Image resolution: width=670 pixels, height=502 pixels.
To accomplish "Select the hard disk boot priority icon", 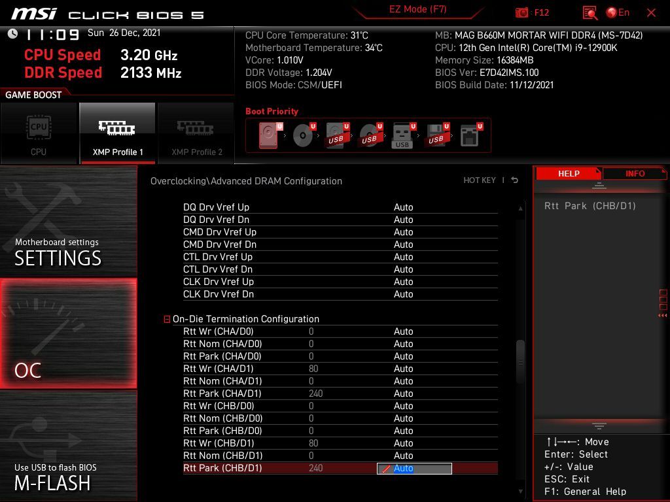I will pos(268,135).
